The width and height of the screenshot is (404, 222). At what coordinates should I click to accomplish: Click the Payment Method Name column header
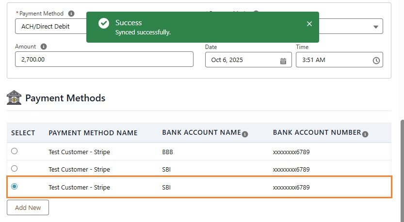click(93, 133)
